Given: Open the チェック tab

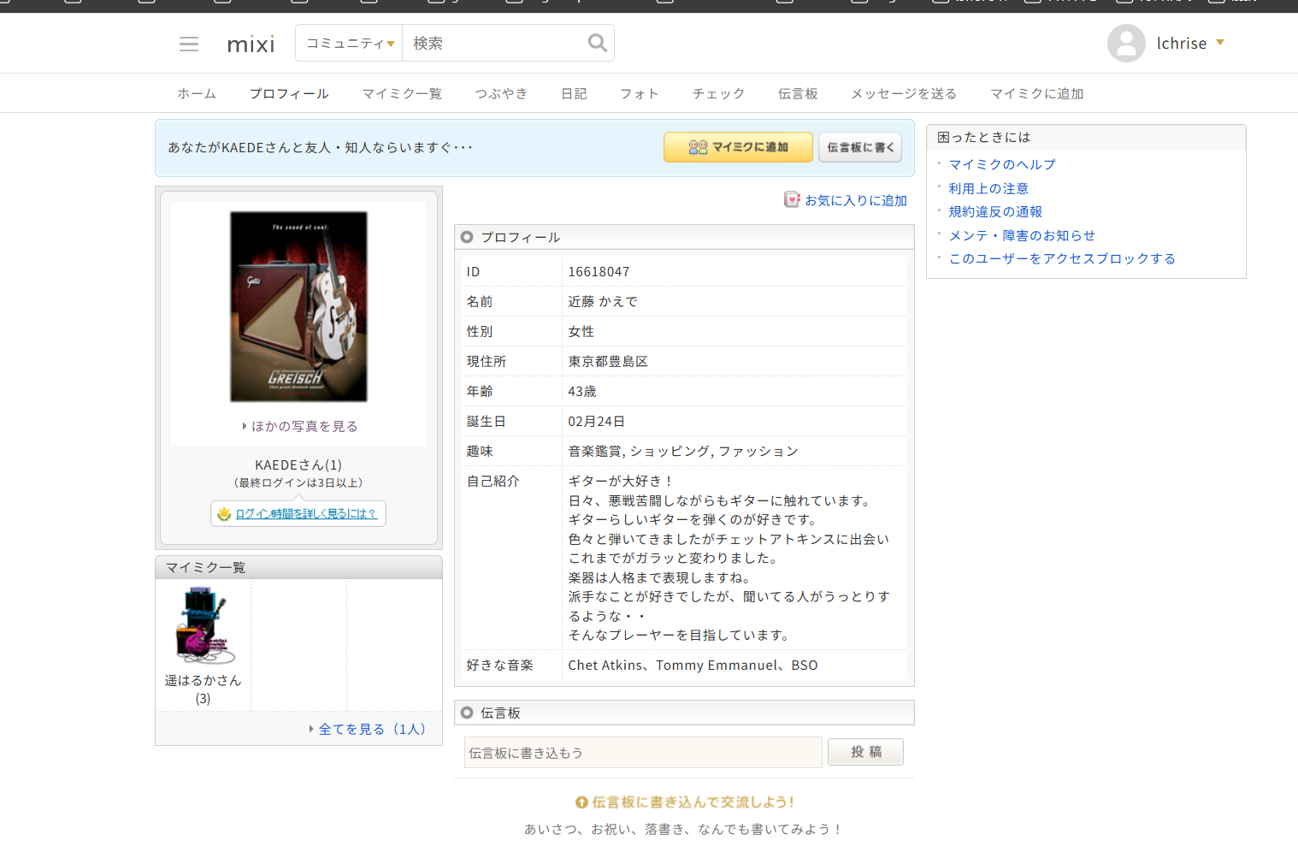Looking at the screenshot, I should coord(718,93).
